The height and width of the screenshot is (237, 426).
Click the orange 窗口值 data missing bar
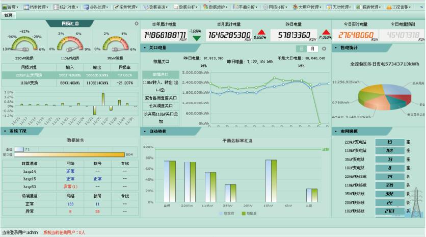click(69, 154)
